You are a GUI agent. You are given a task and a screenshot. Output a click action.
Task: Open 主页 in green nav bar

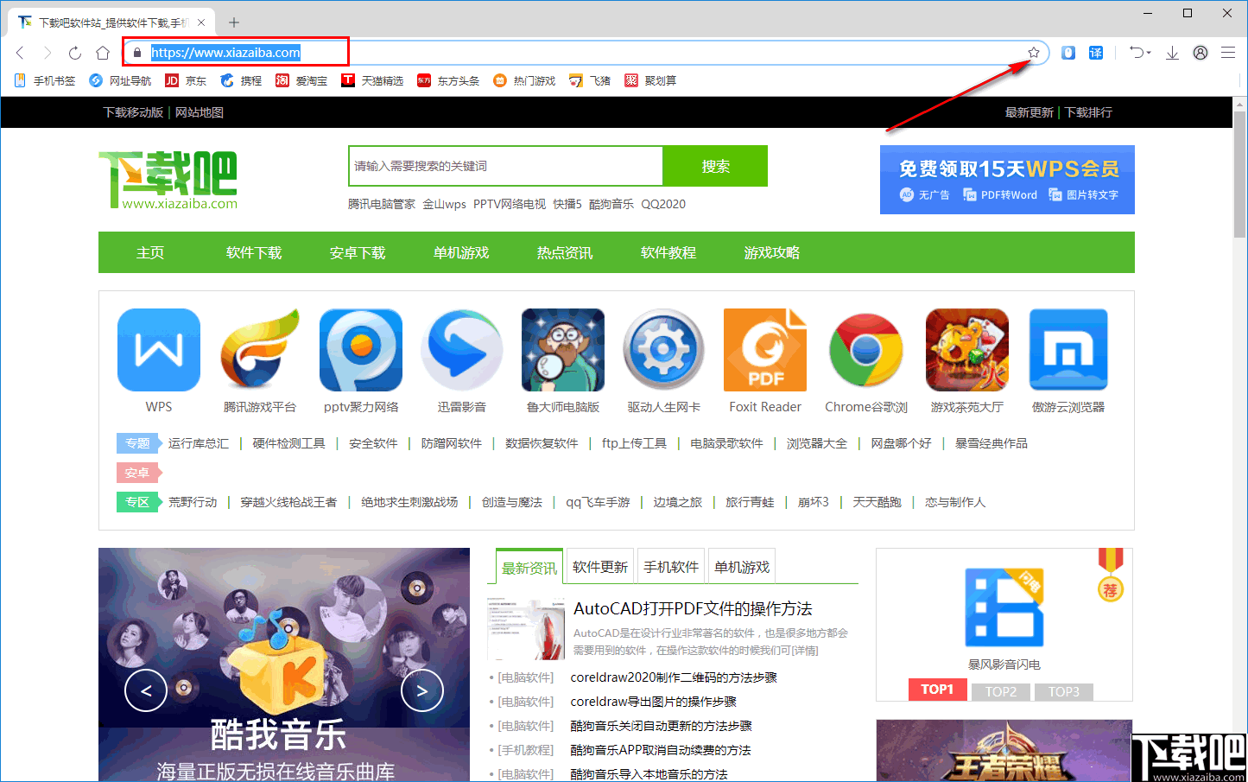click(150, 252)
